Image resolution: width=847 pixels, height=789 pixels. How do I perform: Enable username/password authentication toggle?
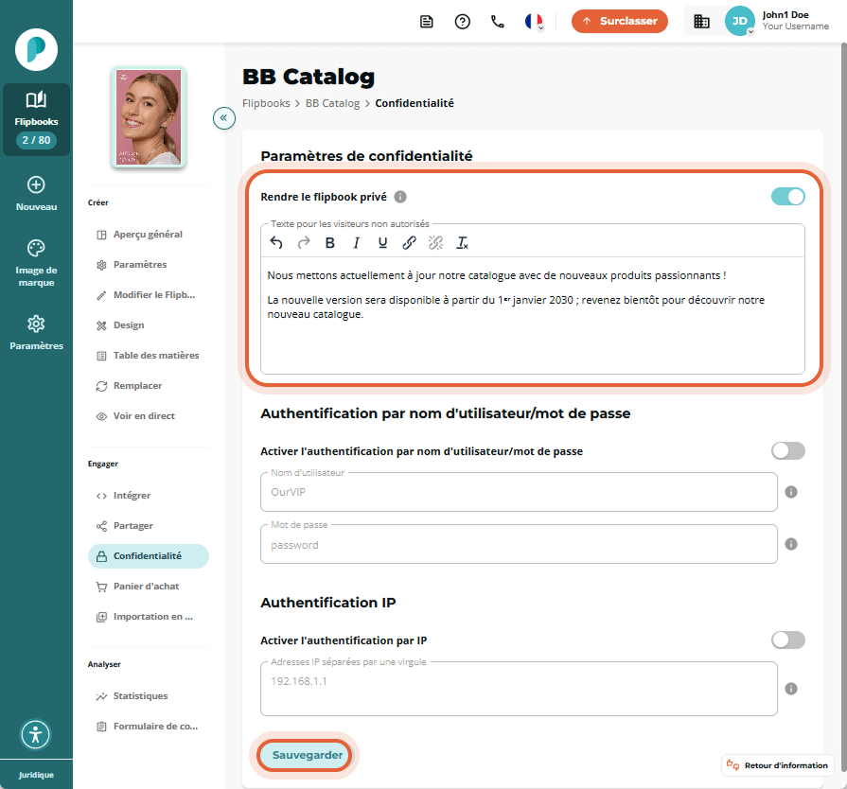click(787, 450)
